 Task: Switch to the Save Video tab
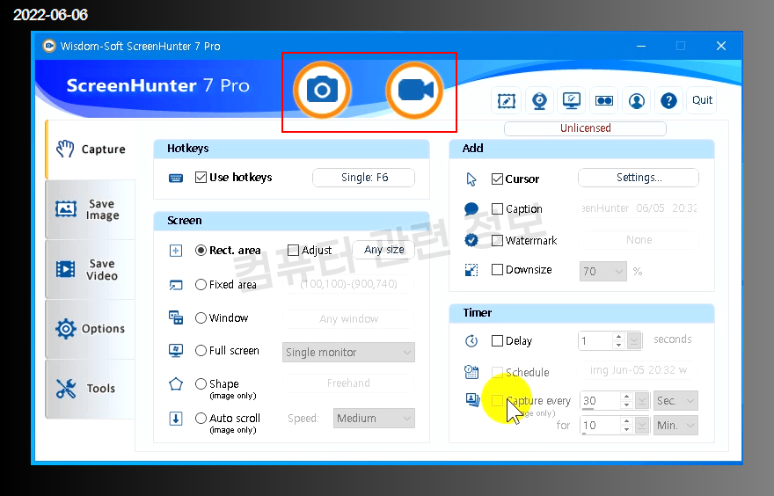(x=91, y=269)
